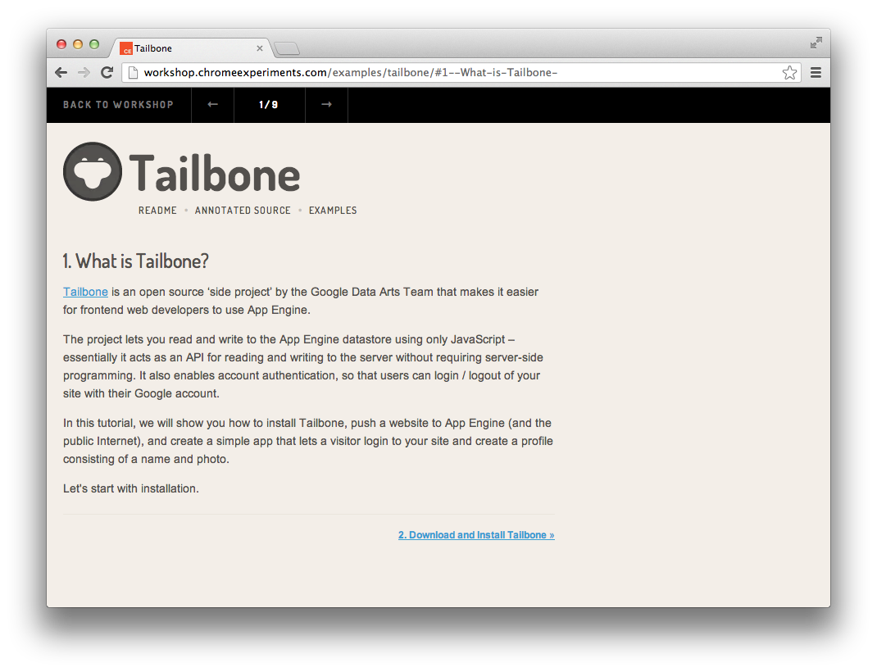Open the Examples link
The width and height of the screenshot is (877, 672).
click(x=333, y=211)
